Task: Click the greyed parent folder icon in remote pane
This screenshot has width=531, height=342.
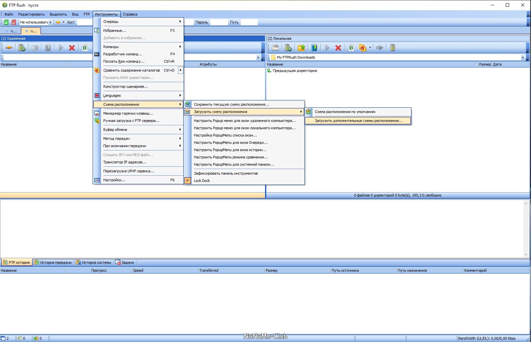Action: [35, 48]
